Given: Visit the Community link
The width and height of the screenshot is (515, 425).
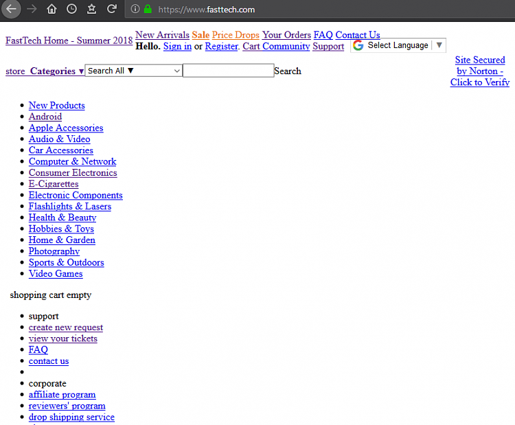Looking at the screenshot, I should [x=286, y=46].
